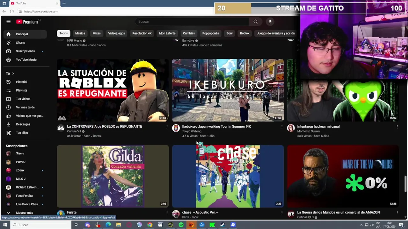Play the War of the Worlds 0% thumbnail

pyautogui.click(x=343, y=176)
